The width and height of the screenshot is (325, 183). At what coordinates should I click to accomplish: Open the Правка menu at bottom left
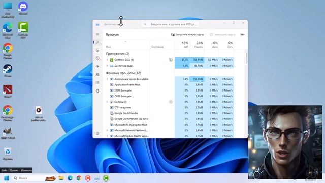pos(14,170)
